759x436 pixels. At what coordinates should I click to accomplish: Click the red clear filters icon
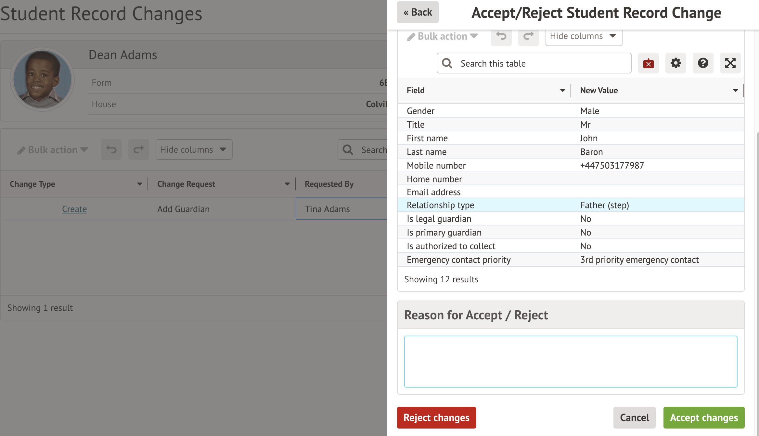pyautogui.click(x=648, y=63)
